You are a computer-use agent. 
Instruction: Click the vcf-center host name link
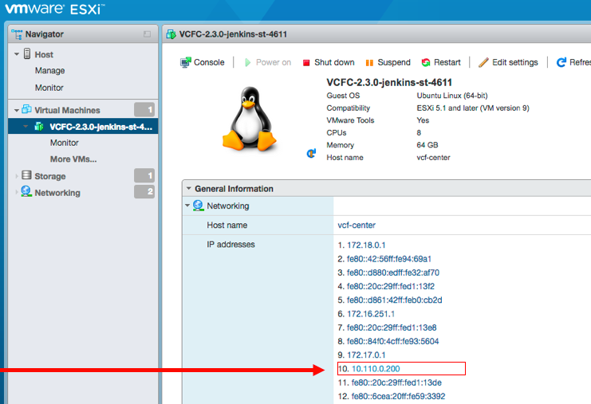click(x=357, y=226)
